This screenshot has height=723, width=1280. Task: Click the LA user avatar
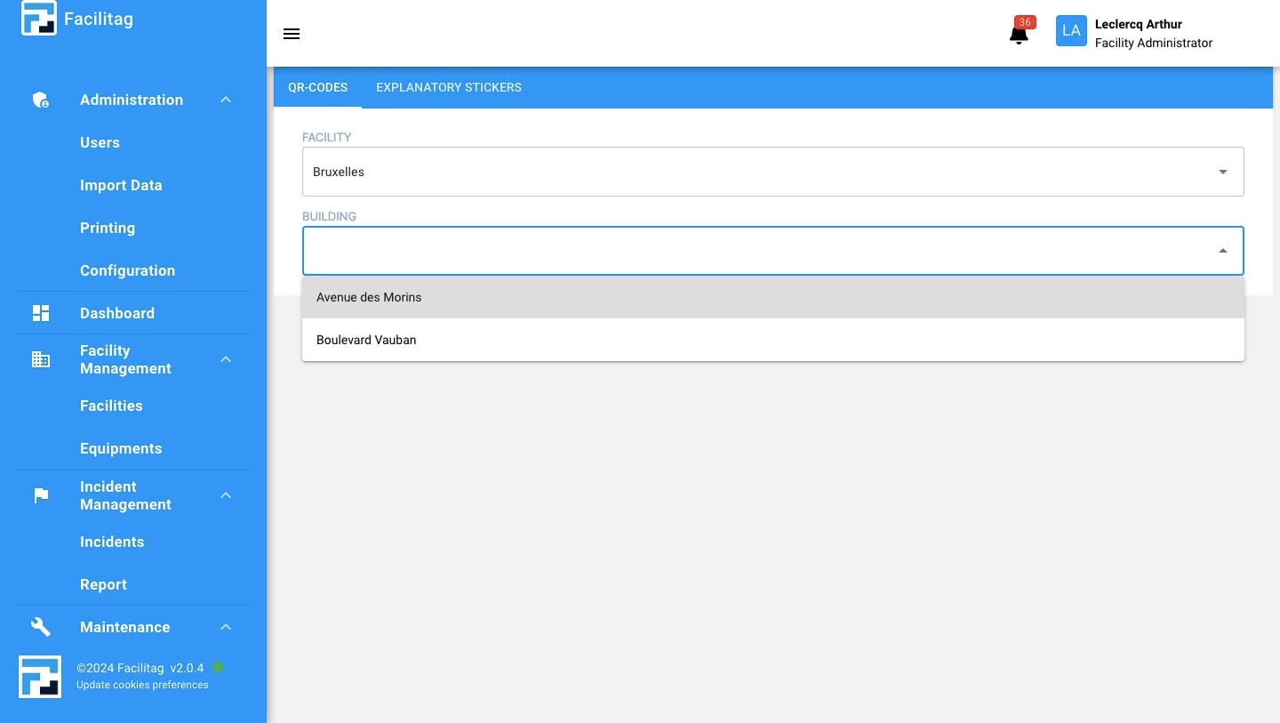[1071, 31]
